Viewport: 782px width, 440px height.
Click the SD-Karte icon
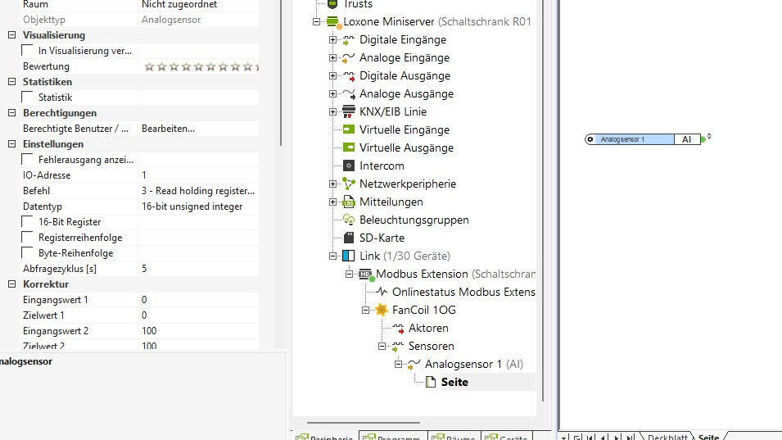click(x=349, y=238)
